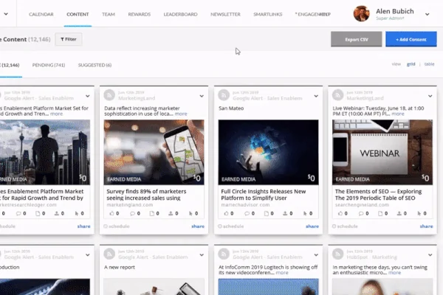Click share on the Survey finds 89% card
Screen dimensions: 443x295
tap(198, 226)
